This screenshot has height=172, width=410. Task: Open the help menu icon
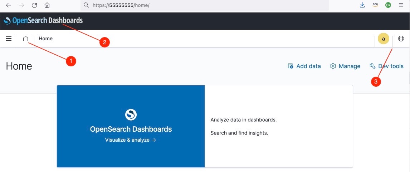tap(401, 39)
